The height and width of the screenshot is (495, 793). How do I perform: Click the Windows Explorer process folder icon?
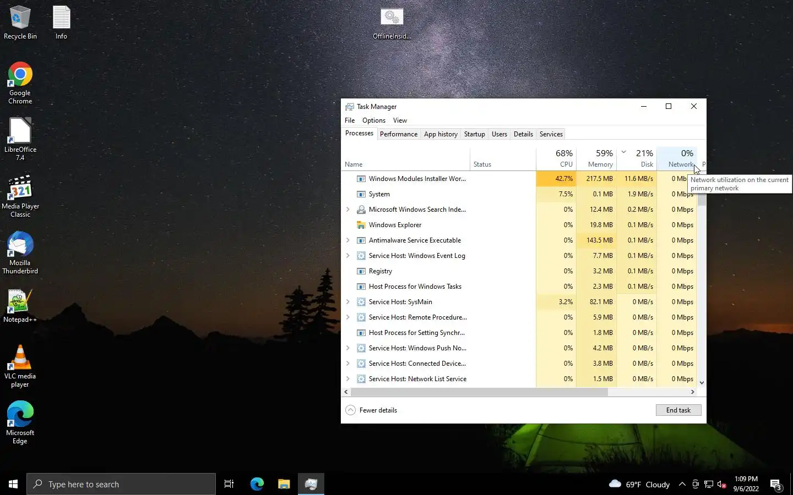[361, 225]
